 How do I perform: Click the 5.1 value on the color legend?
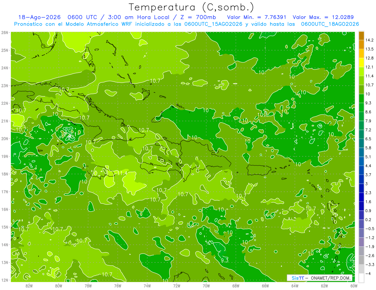coord(368,157)
